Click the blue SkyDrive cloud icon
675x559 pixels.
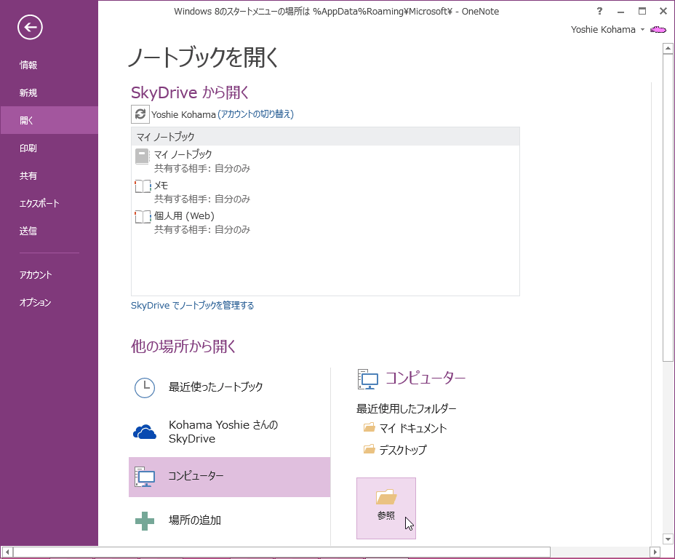[145, 432]
